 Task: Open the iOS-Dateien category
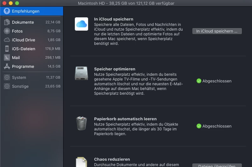[x=32, y=49]
